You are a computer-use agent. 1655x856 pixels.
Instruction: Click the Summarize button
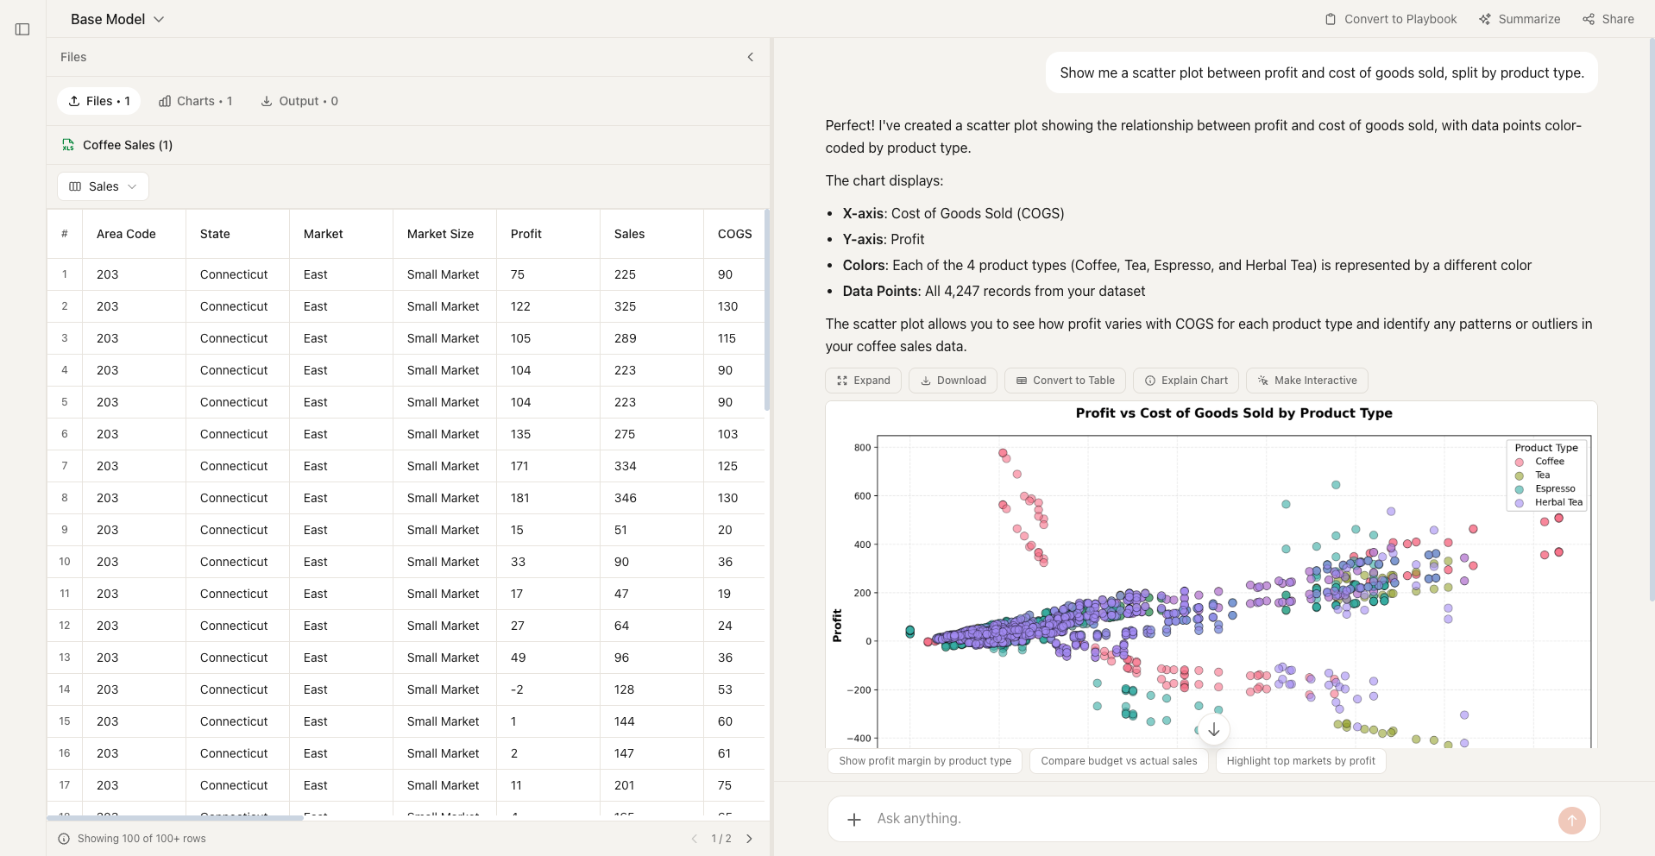[x=1520, y=18]
